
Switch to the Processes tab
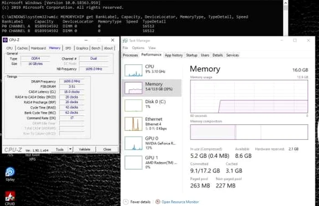pos(130,55)
